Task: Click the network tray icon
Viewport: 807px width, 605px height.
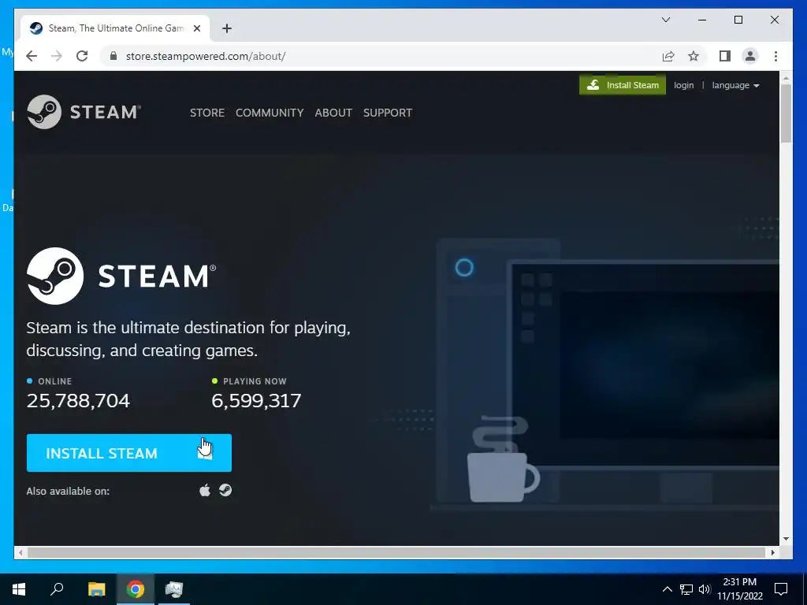Action: pos(686,589)
